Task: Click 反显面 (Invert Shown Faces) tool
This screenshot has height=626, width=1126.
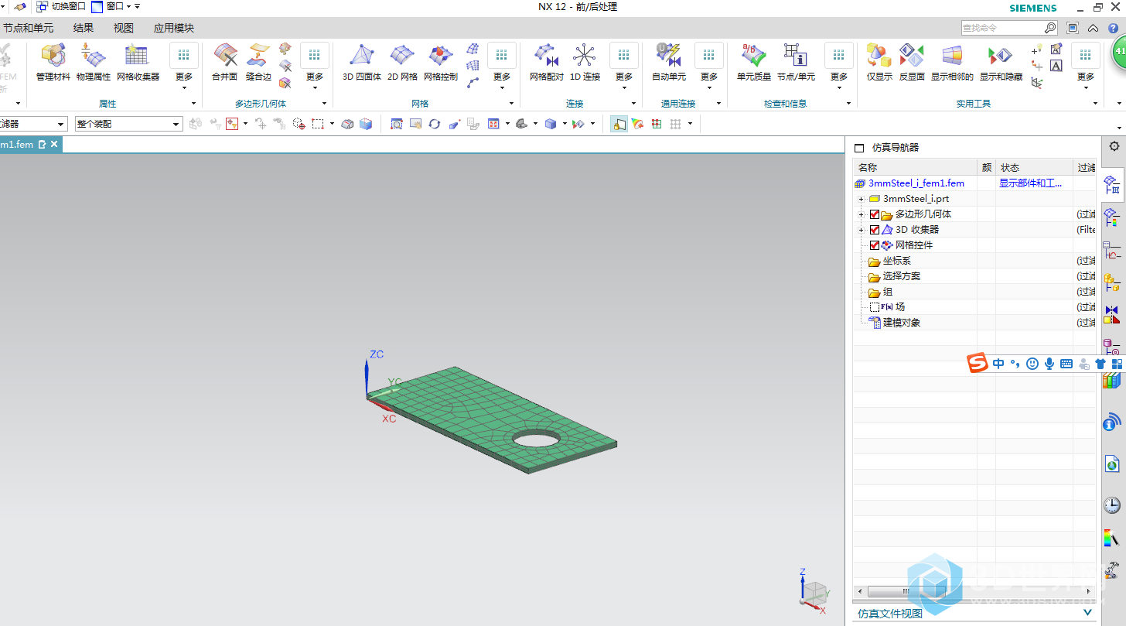Action: point(912,63)
